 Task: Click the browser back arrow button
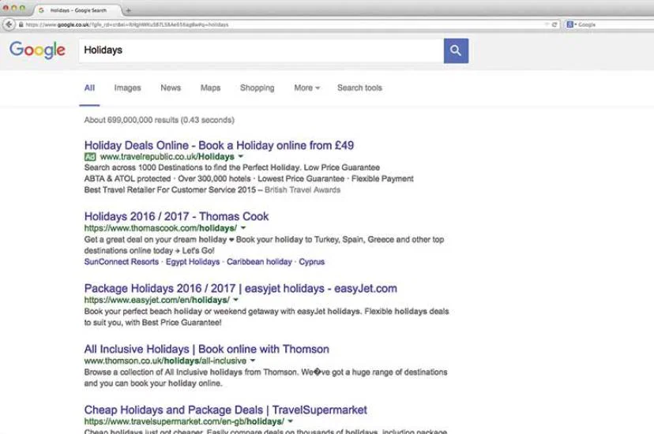pos(9,24)
